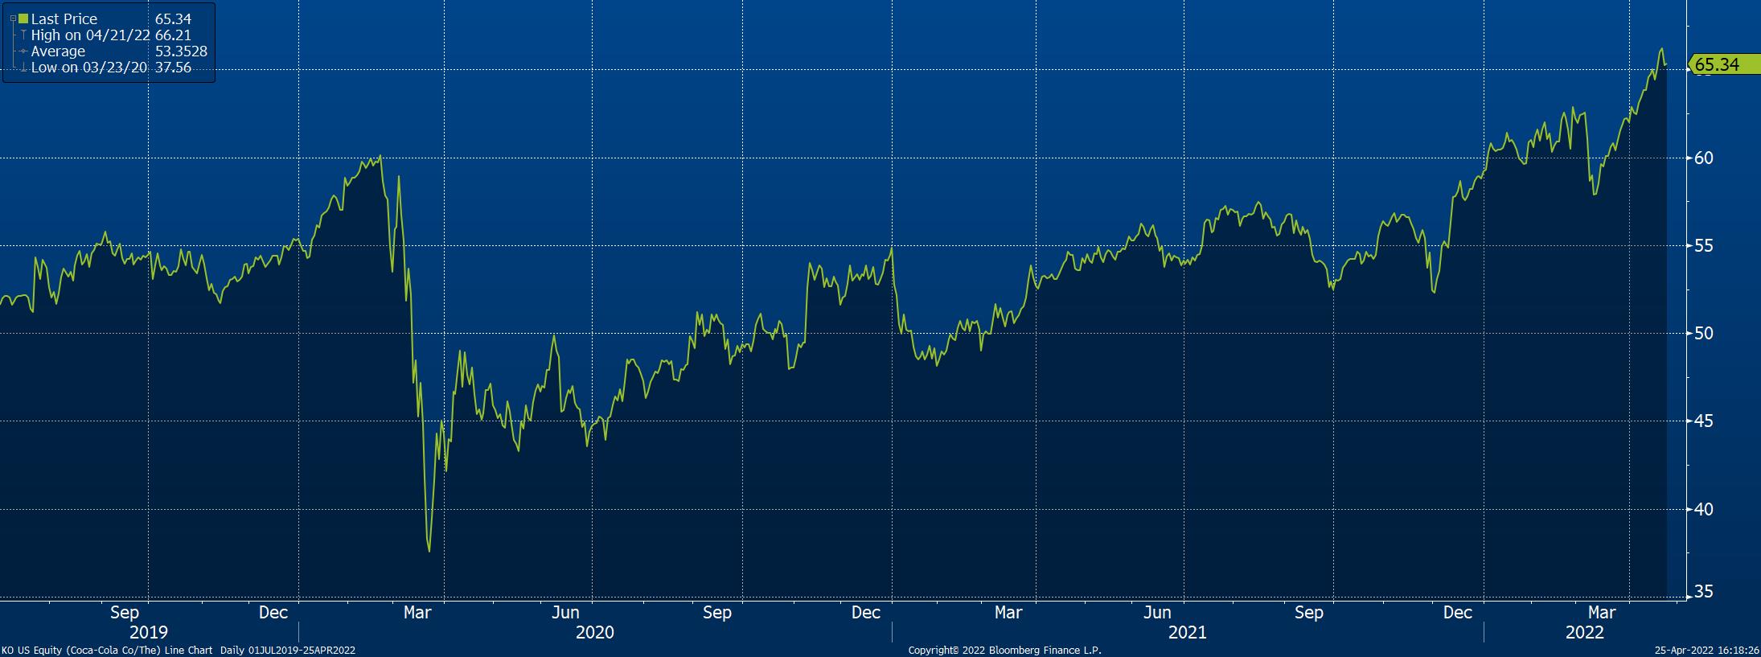Click the Sep label in 2020
Image resolution: width=1761 pixels, height=657 pixels.
[x=717, y=613]
